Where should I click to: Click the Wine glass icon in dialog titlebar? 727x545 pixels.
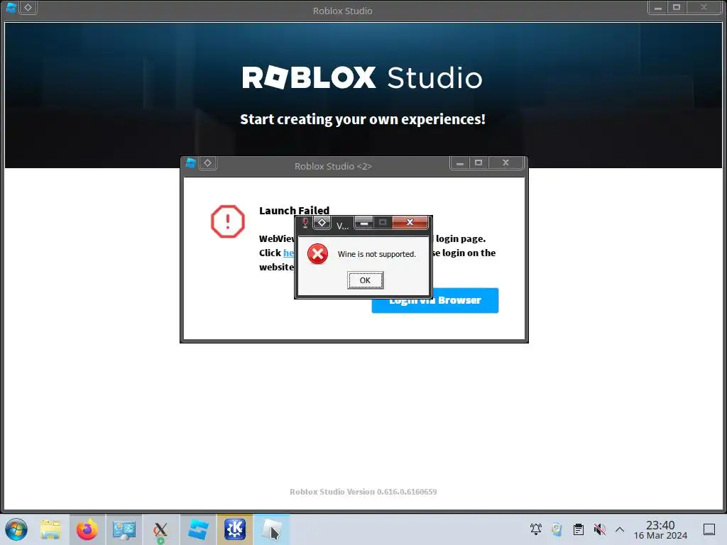305,223
